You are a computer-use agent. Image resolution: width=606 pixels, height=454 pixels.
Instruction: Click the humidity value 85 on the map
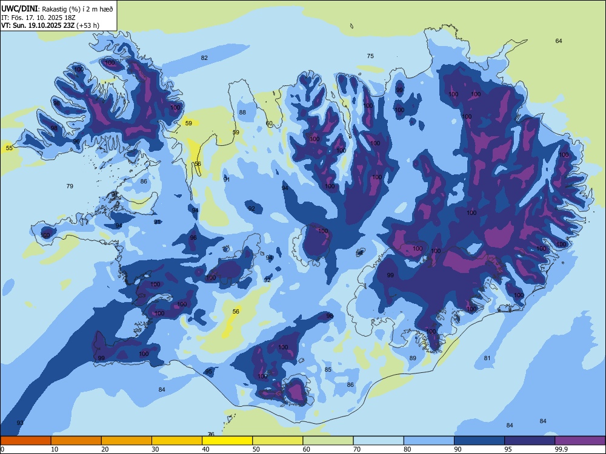click(x=328, y=369)
